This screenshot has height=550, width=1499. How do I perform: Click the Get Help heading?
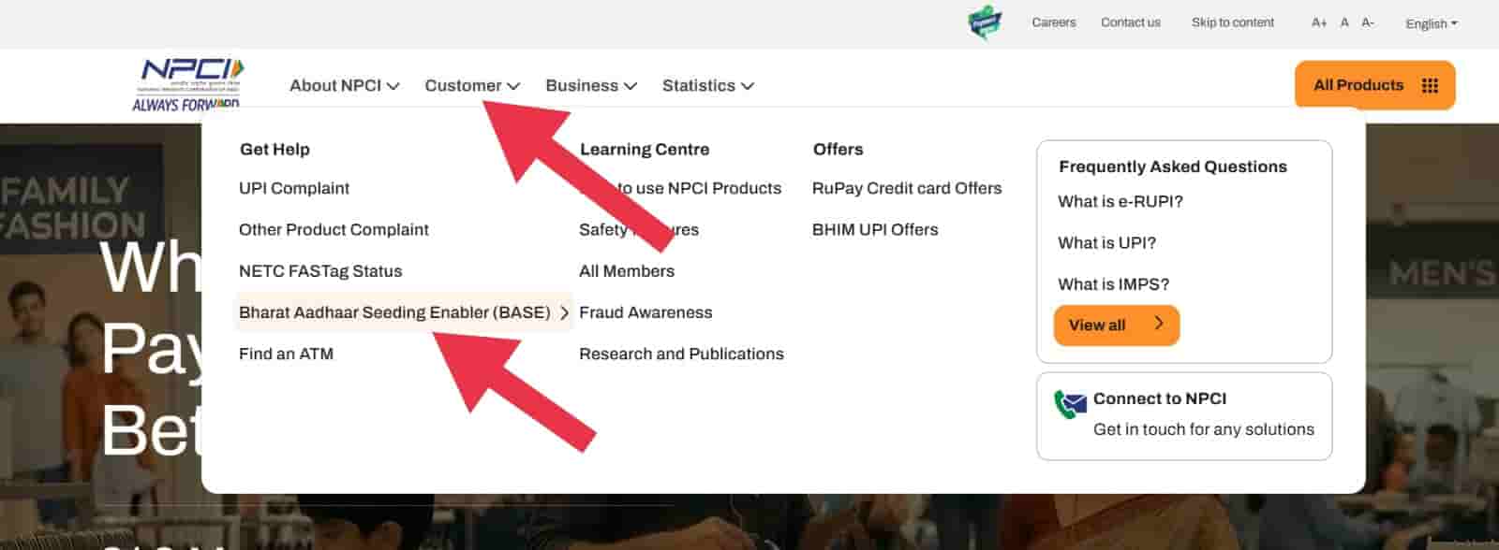coord(275,149)
